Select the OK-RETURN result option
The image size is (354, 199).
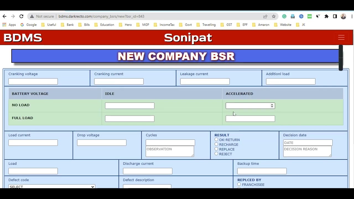(x=216, y=140)
